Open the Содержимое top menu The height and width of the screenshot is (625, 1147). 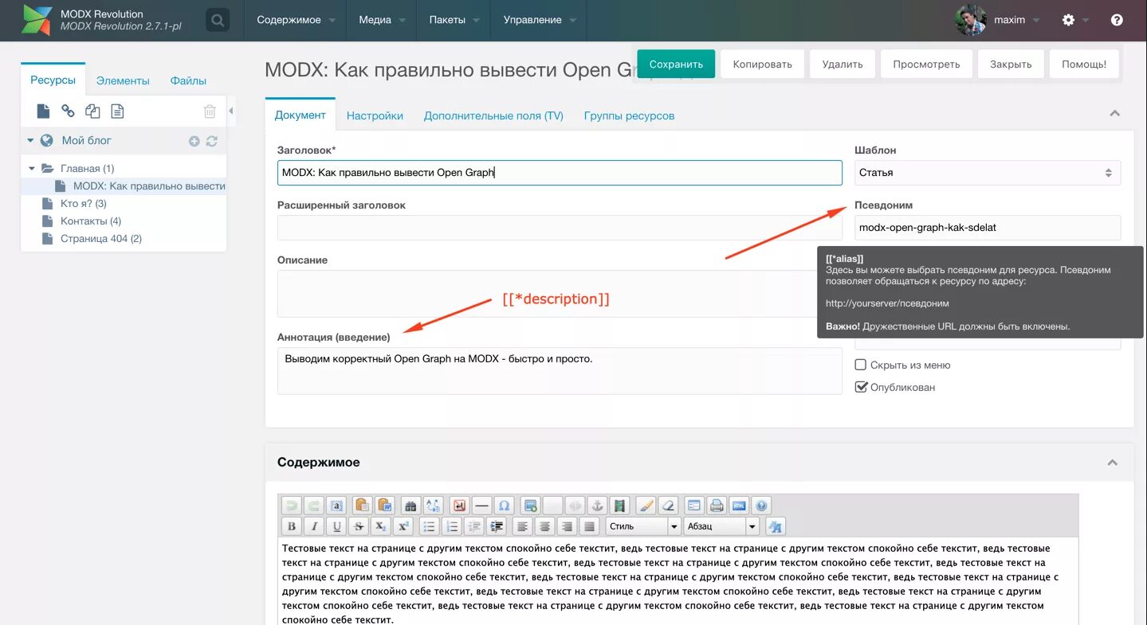tap(296, 20)
